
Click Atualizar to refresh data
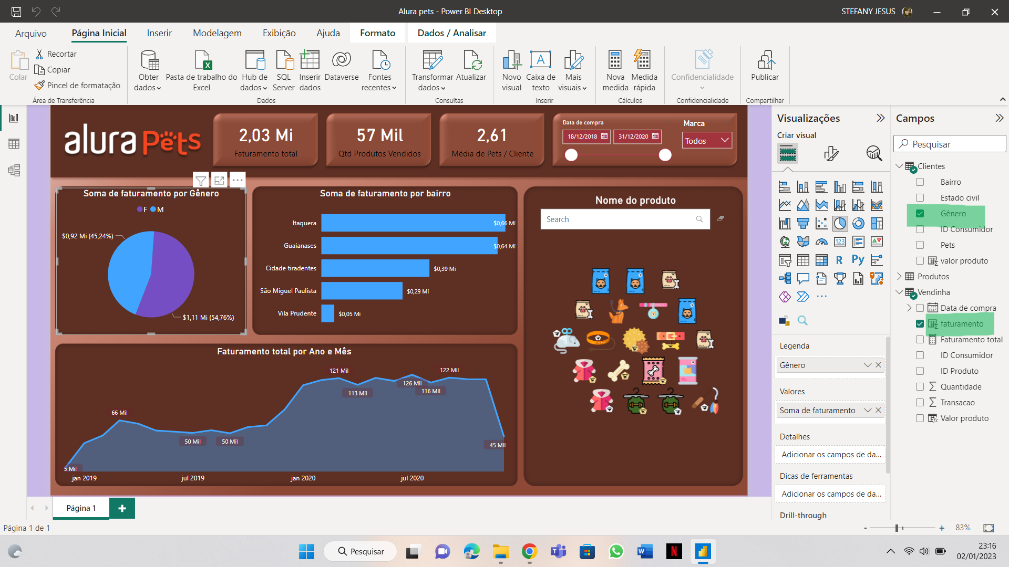471,66
